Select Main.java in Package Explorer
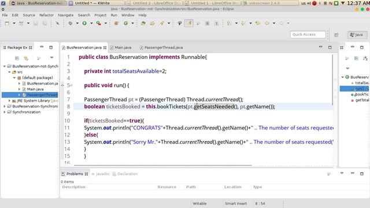This screenshot has height=208, width=370. click(x=35, y=89)
